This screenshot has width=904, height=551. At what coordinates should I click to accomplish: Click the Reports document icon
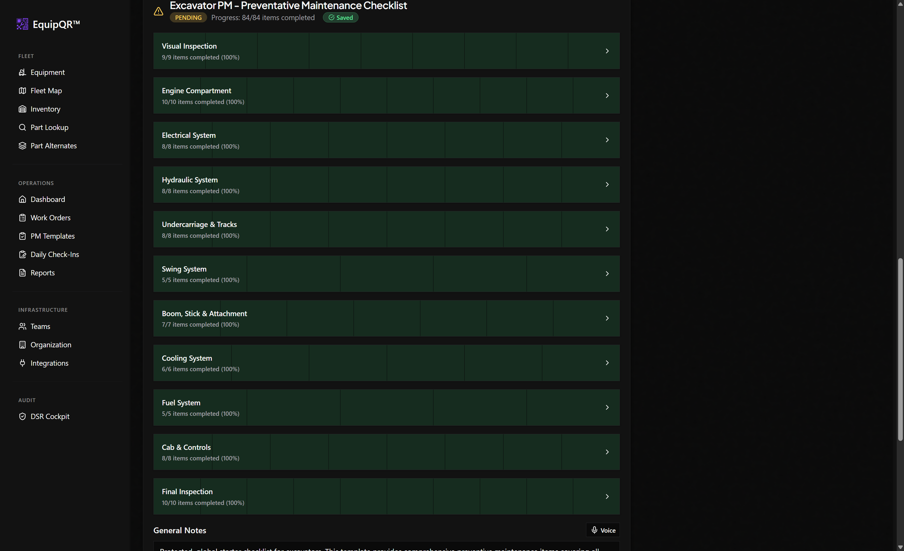pyautogui.click(x=22, y=272)
